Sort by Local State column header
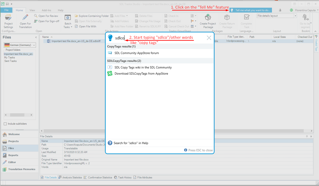Screen dimensions: 319x186 point(280,37)
